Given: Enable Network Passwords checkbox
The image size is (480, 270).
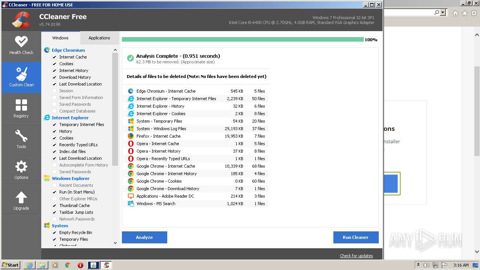Looking at the screenshot, I should pos(54,219).
